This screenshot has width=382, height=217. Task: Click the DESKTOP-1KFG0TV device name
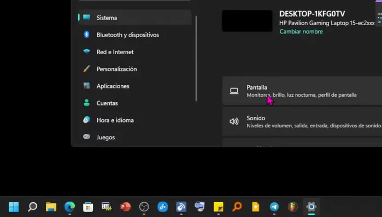[x=312, y=14]
